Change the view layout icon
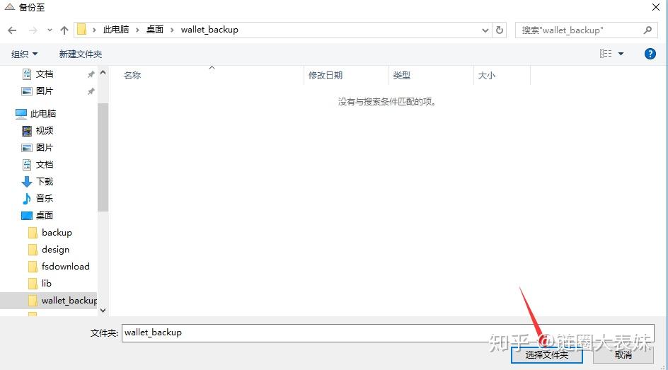 606,54
